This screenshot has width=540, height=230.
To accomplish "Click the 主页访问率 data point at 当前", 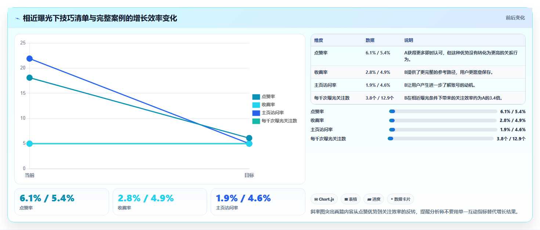I will (x=30, y=59).
